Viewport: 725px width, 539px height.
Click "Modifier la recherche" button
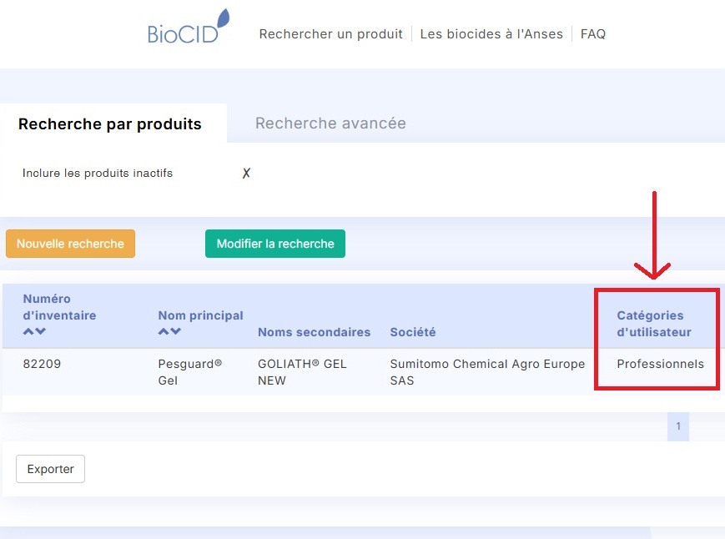(x=275, y=244)
